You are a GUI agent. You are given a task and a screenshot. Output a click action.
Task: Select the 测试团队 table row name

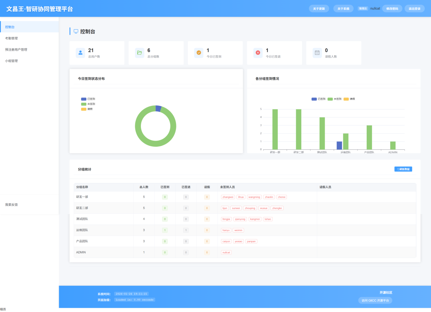(82, 219)
